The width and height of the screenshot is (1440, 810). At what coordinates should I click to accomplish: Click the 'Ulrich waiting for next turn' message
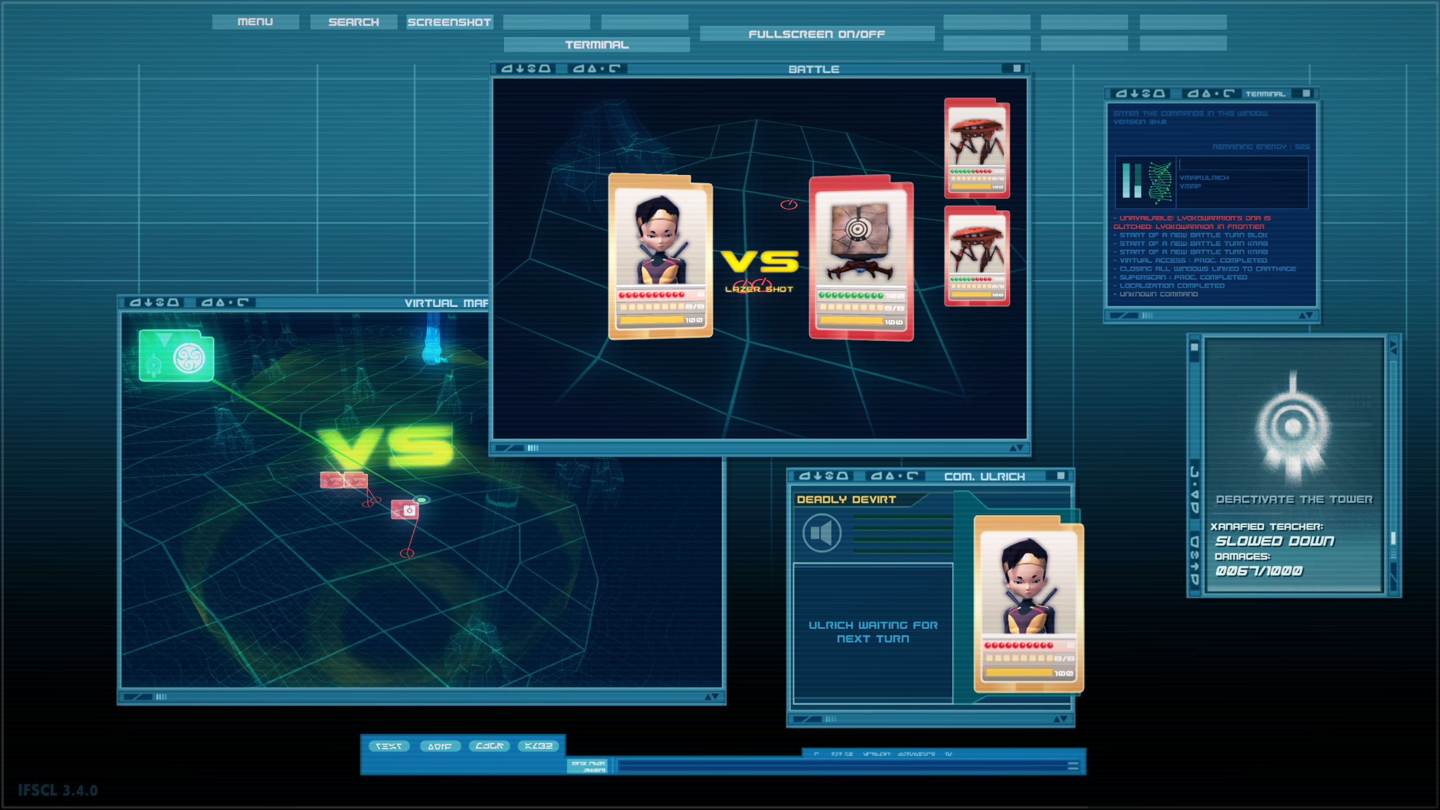pos(873,632)
